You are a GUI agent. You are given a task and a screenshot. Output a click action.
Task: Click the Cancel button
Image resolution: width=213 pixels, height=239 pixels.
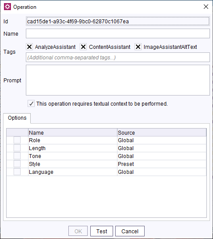130,231
